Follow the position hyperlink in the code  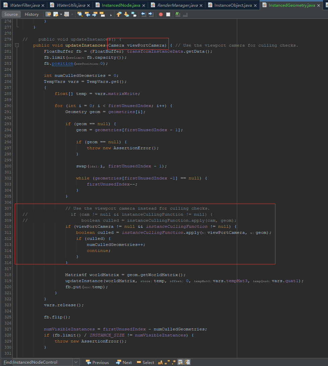63,63
